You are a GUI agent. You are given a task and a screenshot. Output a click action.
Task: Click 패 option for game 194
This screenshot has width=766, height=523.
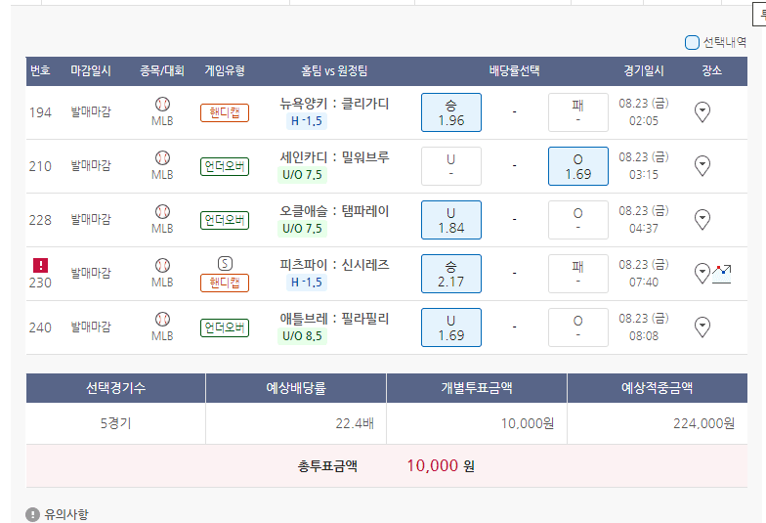pyautogui.click(x=578, y=112)
